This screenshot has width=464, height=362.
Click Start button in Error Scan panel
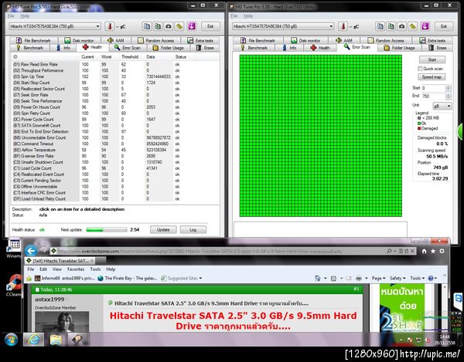point(432,59)
